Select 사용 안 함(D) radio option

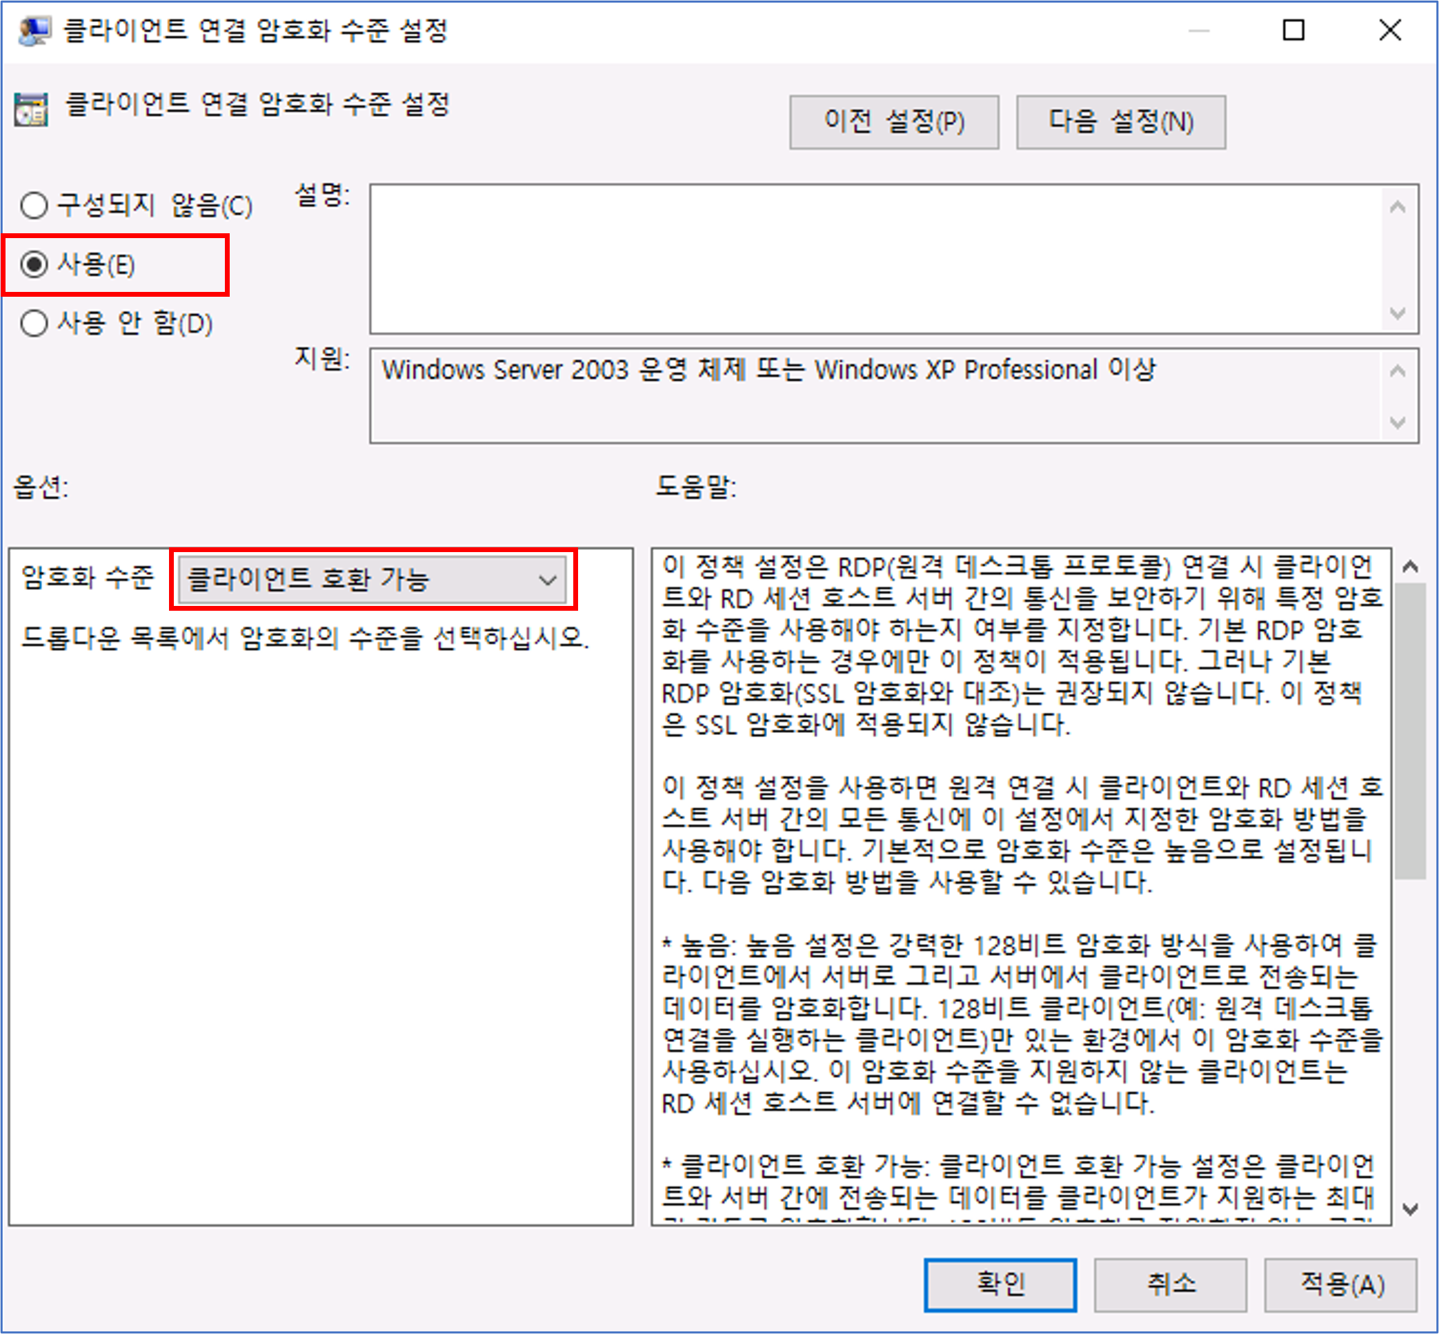[34, 323]
